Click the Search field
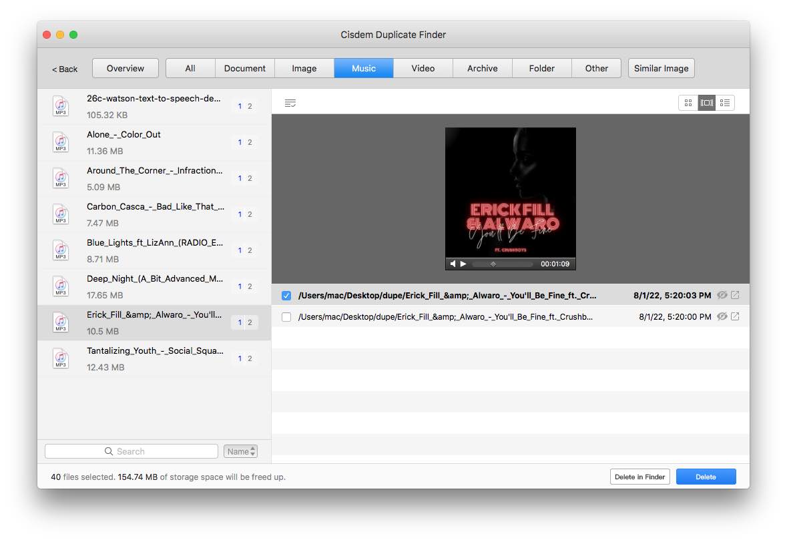 click(x=132, y=451)
